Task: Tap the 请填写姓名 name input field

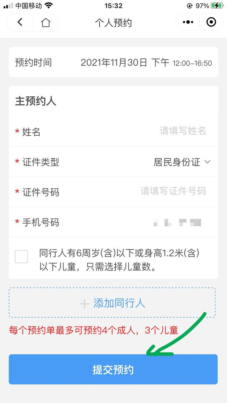Action: 183,132
